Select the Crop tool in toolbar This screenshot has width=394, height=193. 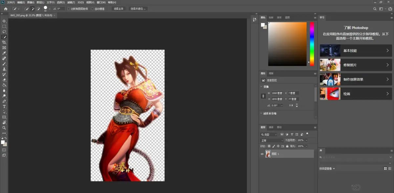(4, 42)
